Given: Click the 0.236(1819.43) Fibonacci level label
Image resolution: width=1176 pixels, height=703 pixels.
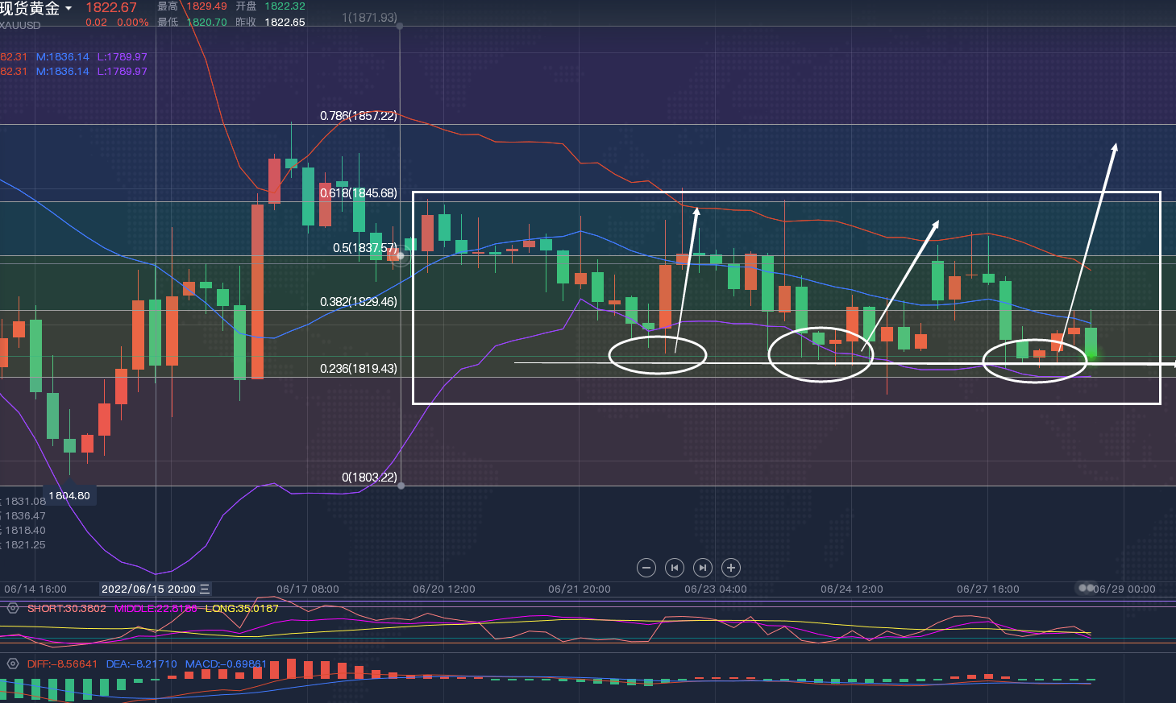Looking at the screenshot, I should tap(358, 369).
